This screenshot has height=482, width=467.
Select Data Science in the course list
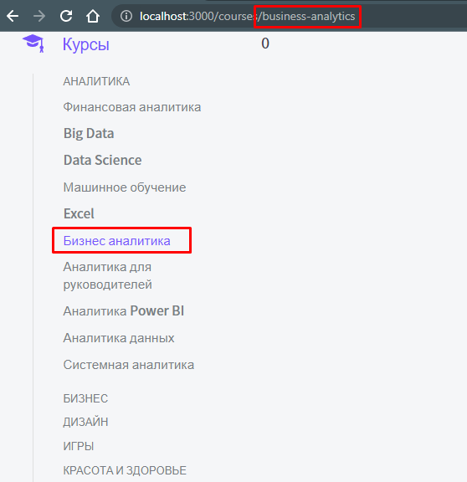pyautogui.click(x=102, y=160)
